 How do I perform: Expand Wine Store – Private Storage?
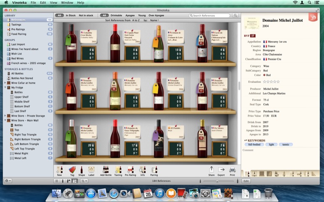[5, 116]
